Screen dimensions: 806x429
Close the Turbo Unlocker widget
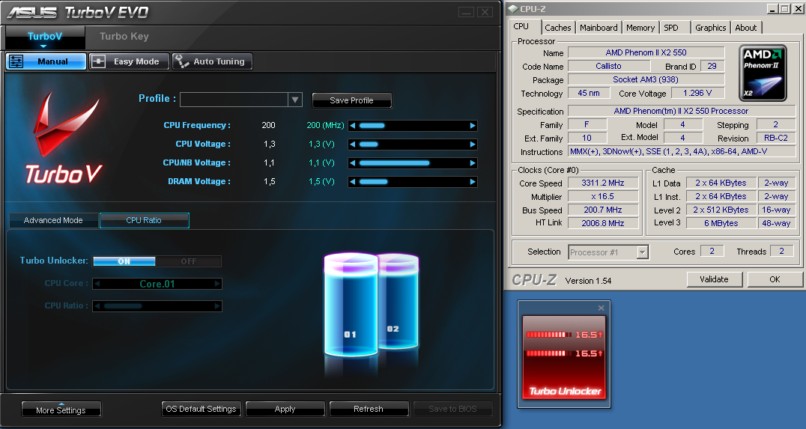tap(601, 308)
